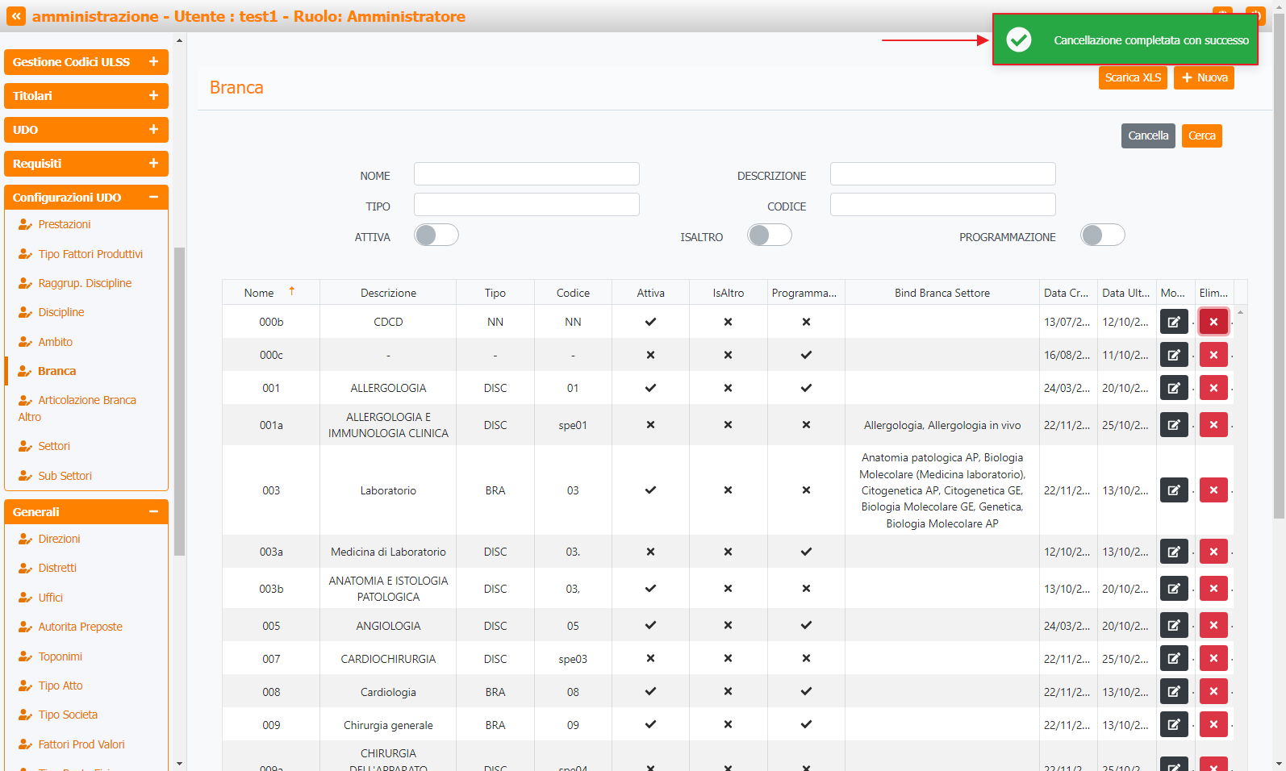
Task: Edit the 000b CDCD row
Action: tap(1173, 322)
